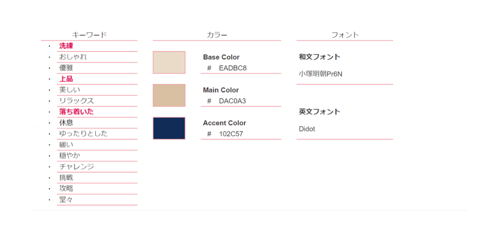The height and width of the screenshot is (243, 488).
Task: Click the Japanese font name 小塚明朝Pr6N
Action: [321, 74]
